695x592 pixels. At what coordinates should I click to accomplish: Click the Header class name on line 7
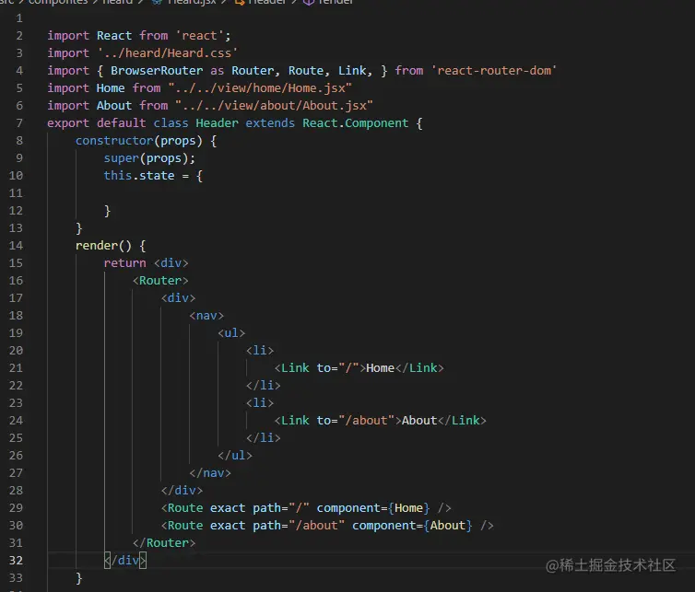pyautogui.click(x=218, y=123)
